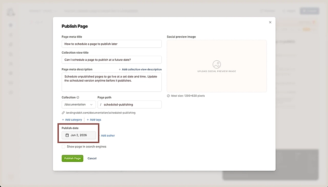Edit the Collection view title field
This screenshot has height=187, width=328.
pyautogui.click(x=111, y=60)
